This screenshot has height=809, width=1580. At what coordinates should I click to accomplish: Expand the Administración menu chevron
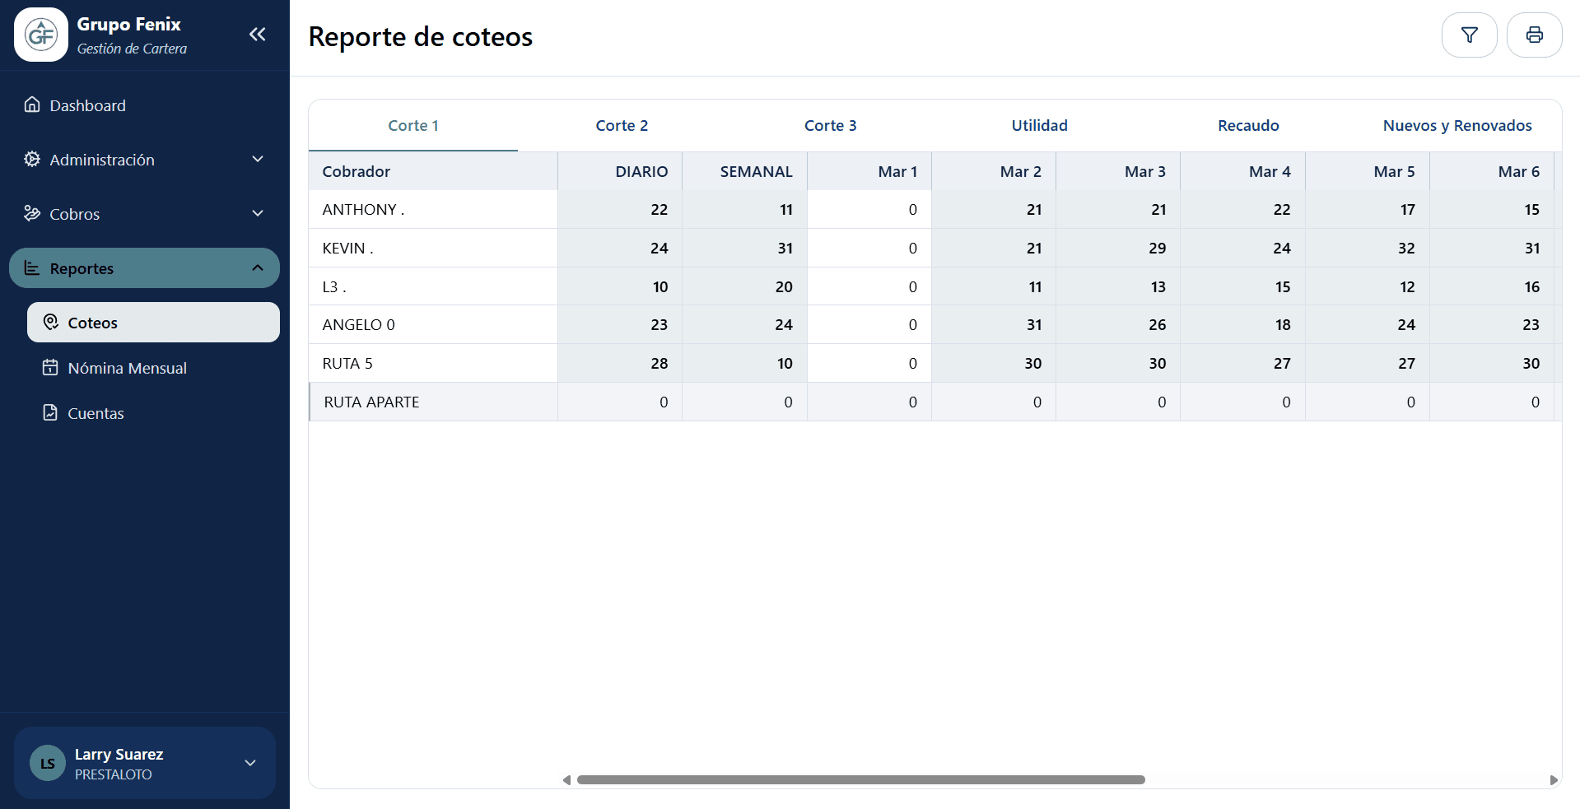[x=257, y=159]
